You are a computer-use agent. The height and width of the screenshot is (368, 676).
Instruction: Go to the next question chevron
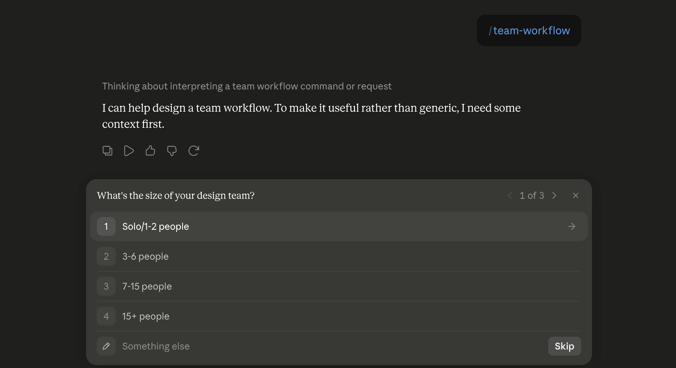[x=554, y=195]
